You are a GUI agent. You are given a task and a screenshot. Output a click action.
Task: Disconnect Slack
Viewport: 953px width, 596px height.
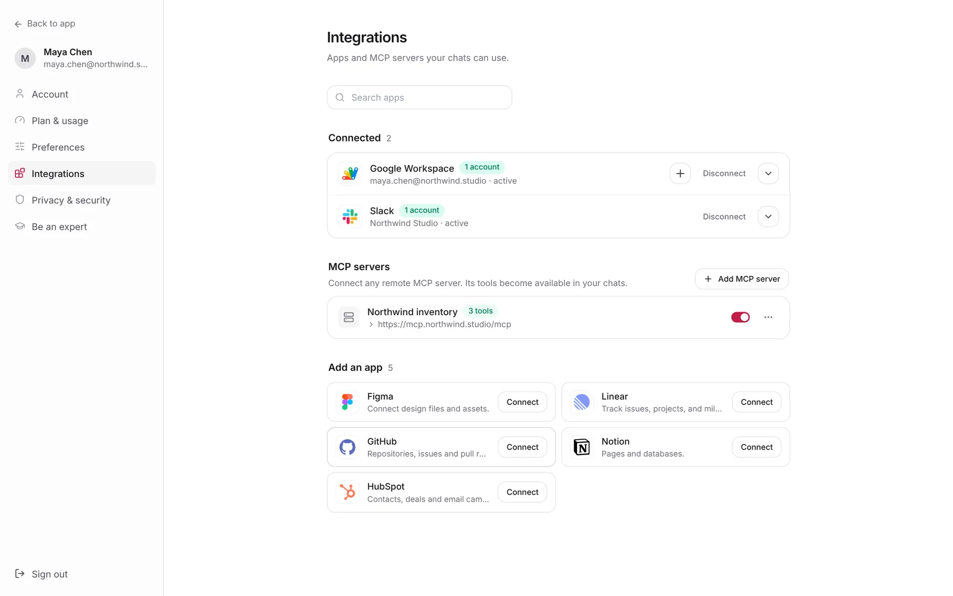pyautogui.click(x=724, y=217)
